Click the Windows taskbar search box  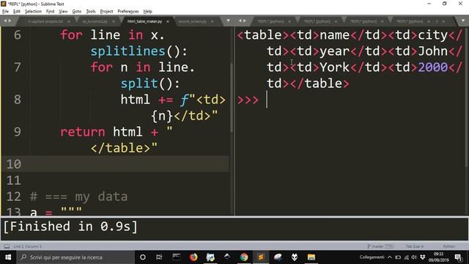pos(75,257)
